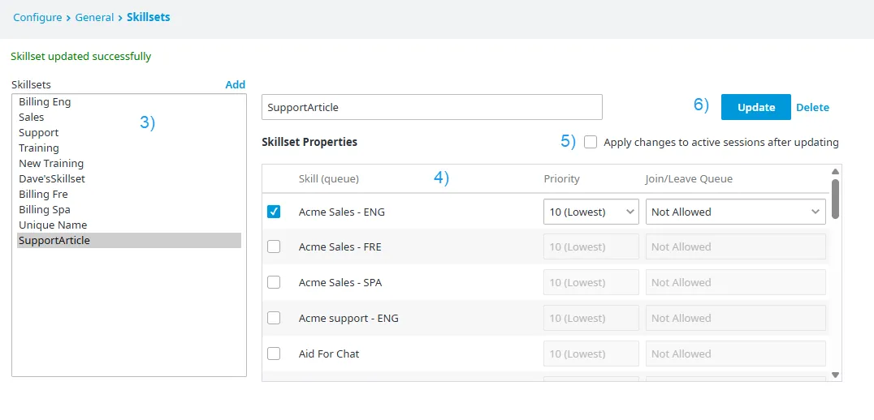
Task: Check Acme Sales - SPA skill
Action: [x=274, y=283]
